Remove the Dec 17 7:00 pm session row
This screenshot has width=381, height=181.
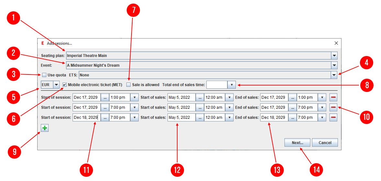[x=333, y=107]
